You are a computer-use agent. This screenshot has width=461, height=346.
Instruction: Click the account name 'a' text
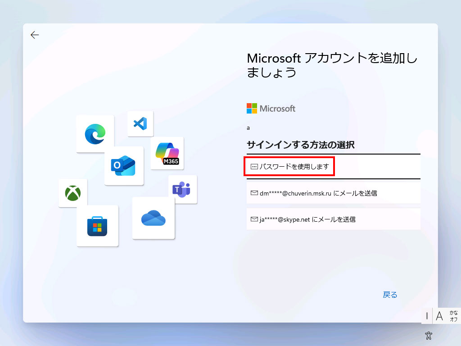[248, 128]
